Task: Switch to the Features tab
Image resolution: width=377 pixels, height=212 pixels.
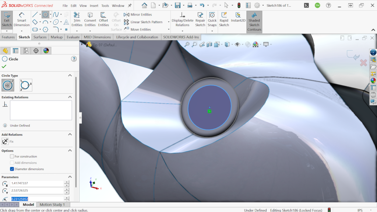Action: (x=8, y=37)
